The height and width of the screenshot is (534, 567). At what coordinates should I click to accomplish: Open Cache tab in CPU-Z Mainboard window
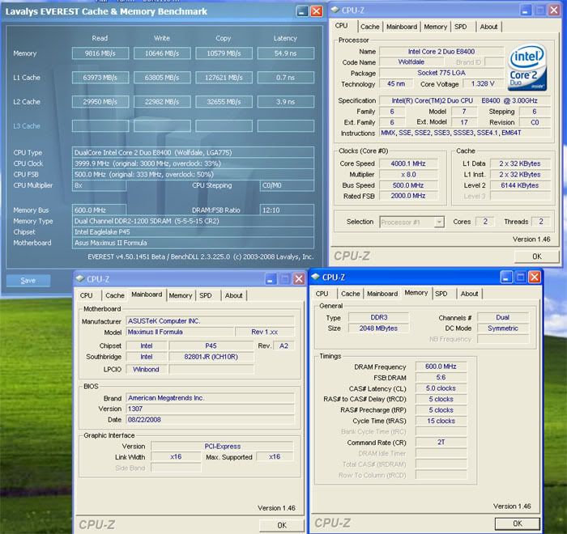(115, 295)
